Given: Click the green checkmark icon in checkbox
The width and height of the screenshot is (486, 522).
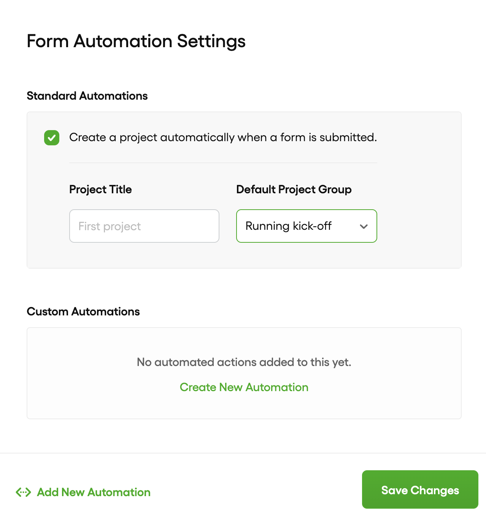Looking at the screenshot, I should click(x=52, y=138).
